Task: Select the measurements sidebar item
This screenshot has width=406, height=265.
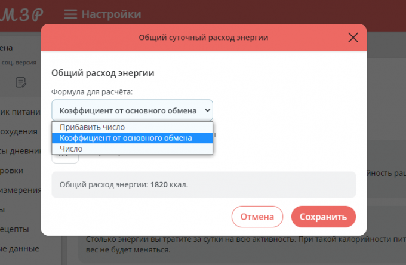Action: (x=20, y=191)
